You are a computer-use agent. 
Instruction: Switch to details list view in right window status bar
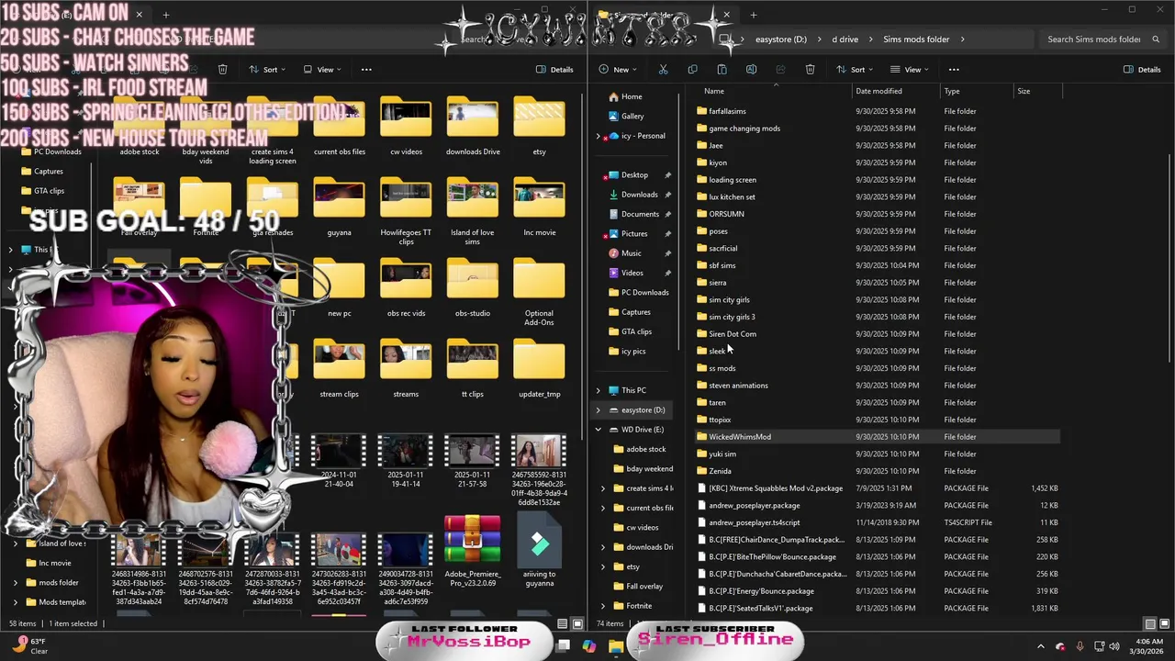1149,623
